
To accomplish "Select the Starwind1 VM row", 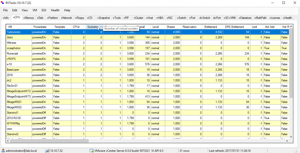I will (x=147, y=113).
